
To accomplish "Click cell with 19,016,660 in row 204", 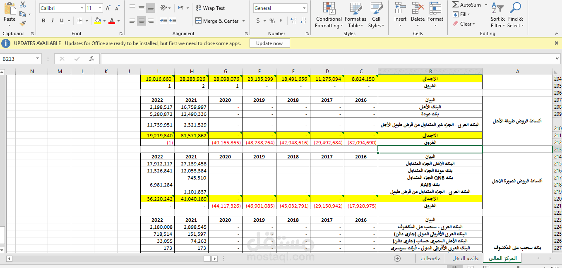I will tap(158, 79).
